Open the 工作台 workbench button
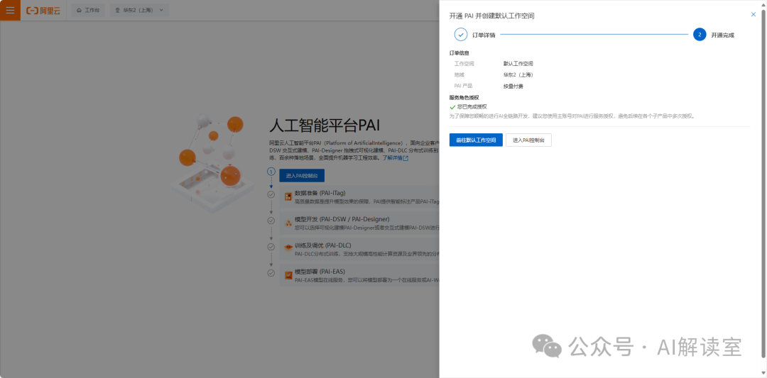This screenshot has height=378, width=767. click(88, 10)
